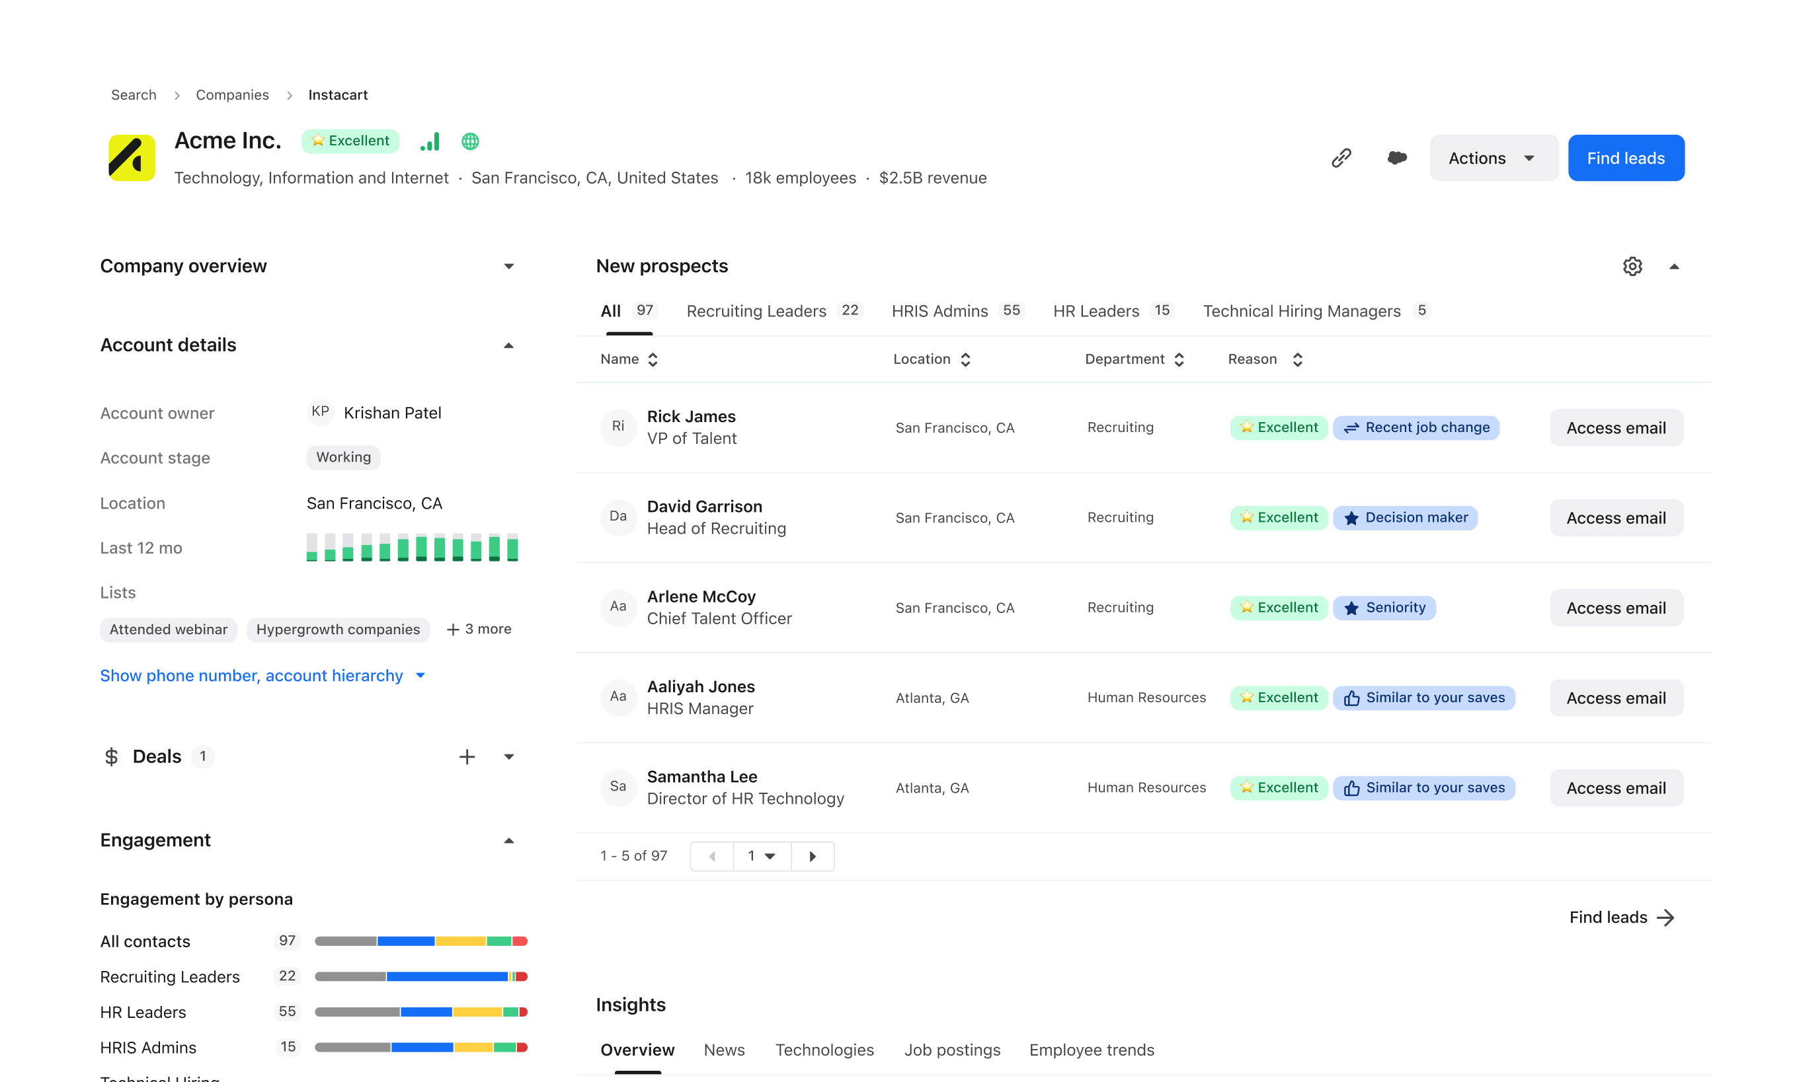1793x1082 pixels.
Task: Click the Hypergrowth companies list chip
Action: (338, 630)
